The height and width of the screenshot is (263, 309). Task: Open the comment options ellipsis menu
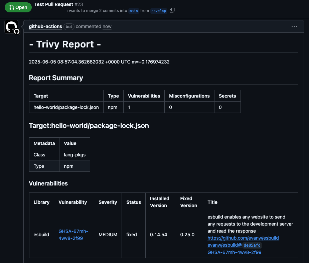point(294,26)
